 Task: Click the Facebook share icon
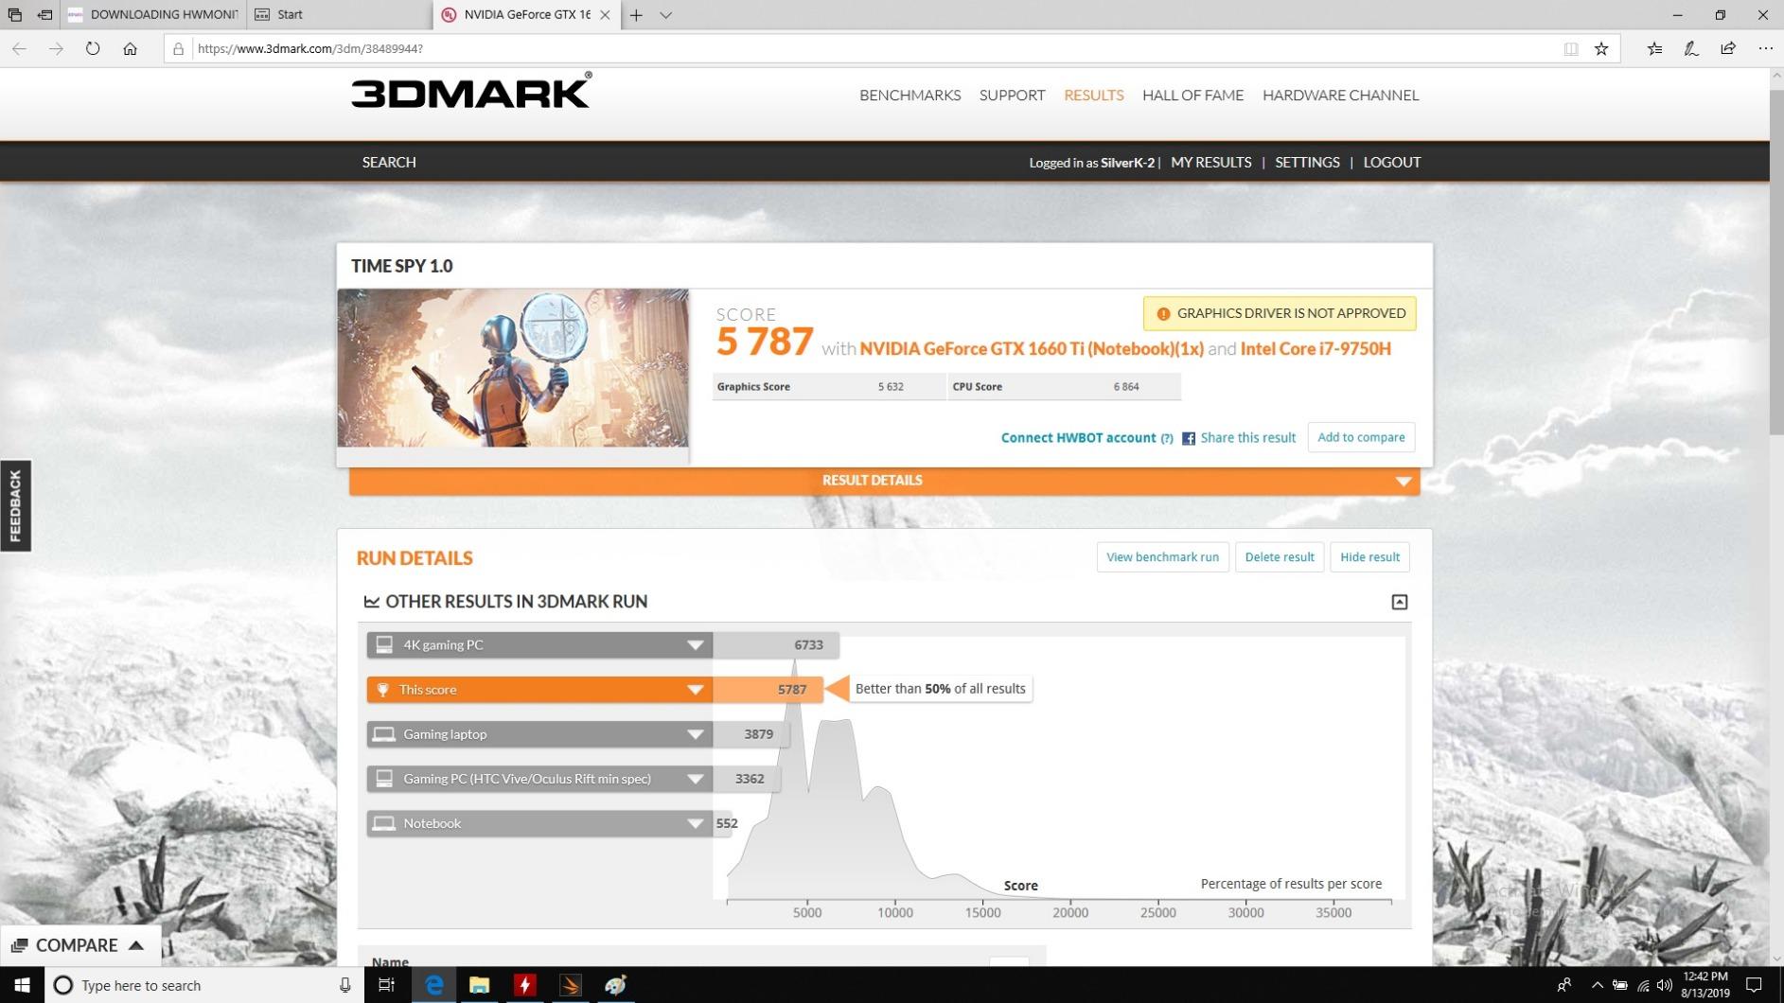[1189, 438]
